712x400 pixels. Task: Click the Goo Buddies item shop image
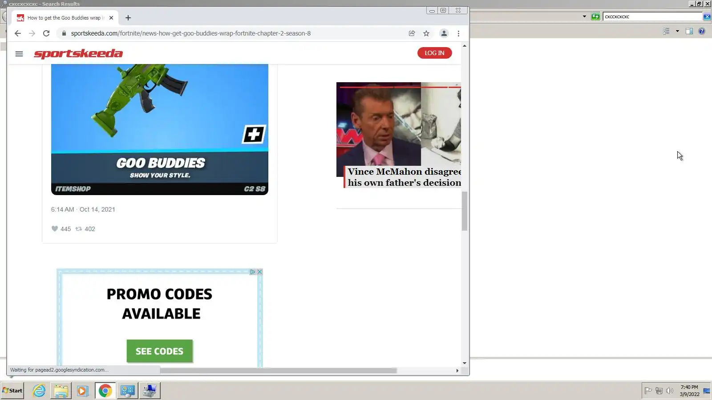(x=160, y=129)
